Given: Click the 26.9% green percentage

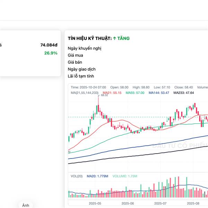Looking at the screenshot, I should [51, 53].
